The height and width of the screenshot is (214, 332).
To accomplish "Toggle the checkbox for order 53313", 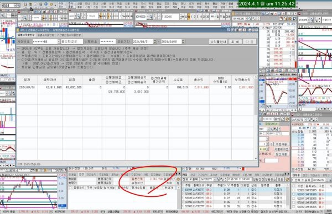I will pyautogui.click(x=293, y=194).
